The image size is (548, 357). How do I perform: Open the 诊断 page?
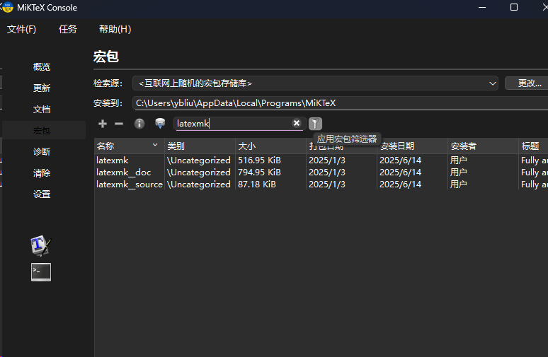click(42, 152)
